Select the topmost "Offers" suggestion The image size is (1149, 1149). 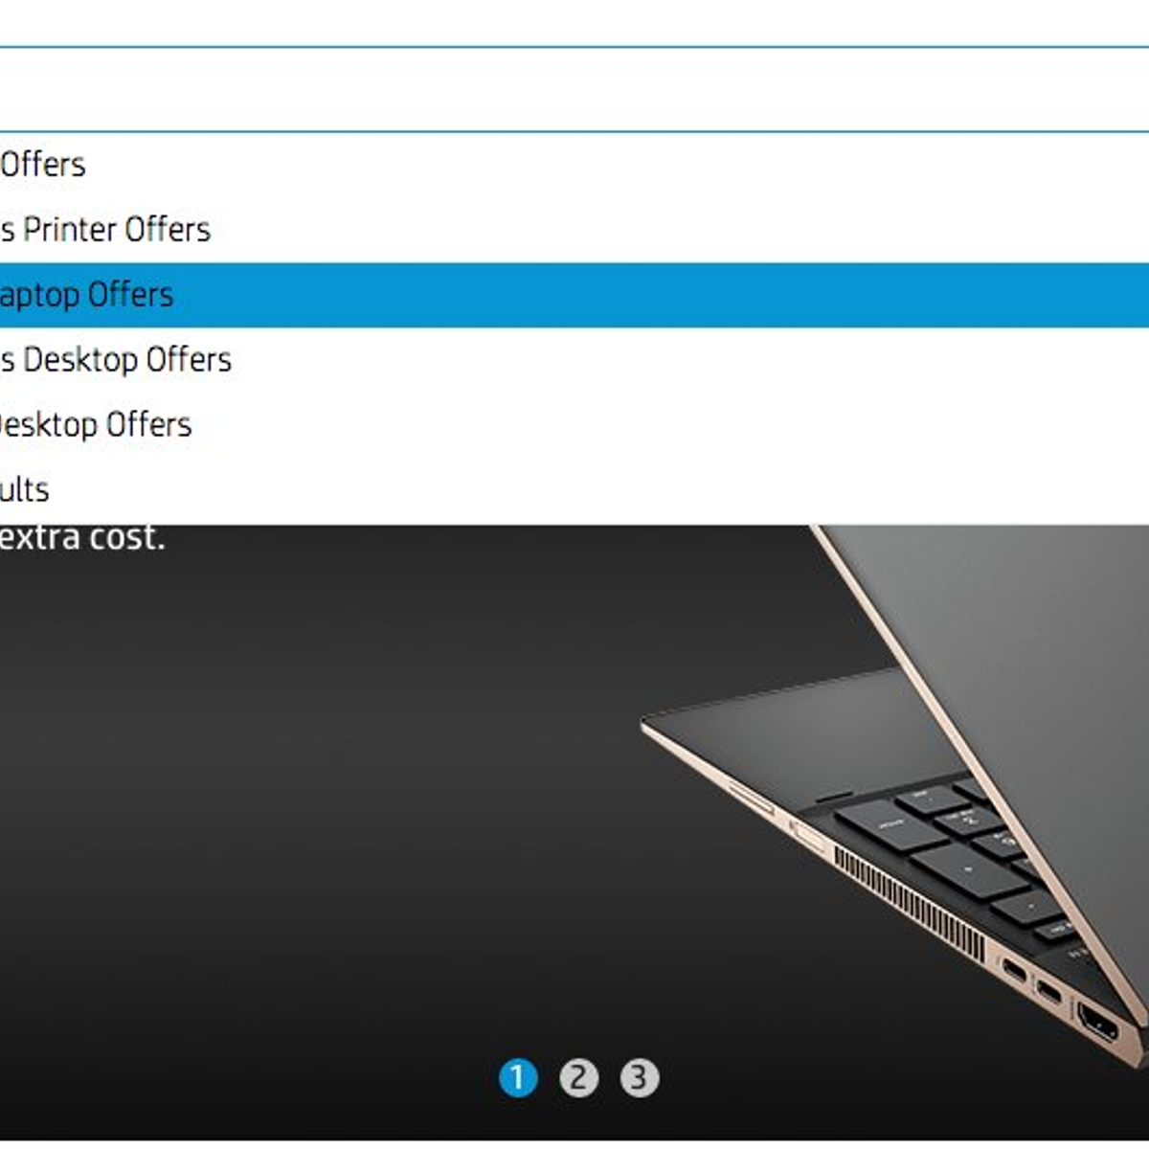point(574,165)
